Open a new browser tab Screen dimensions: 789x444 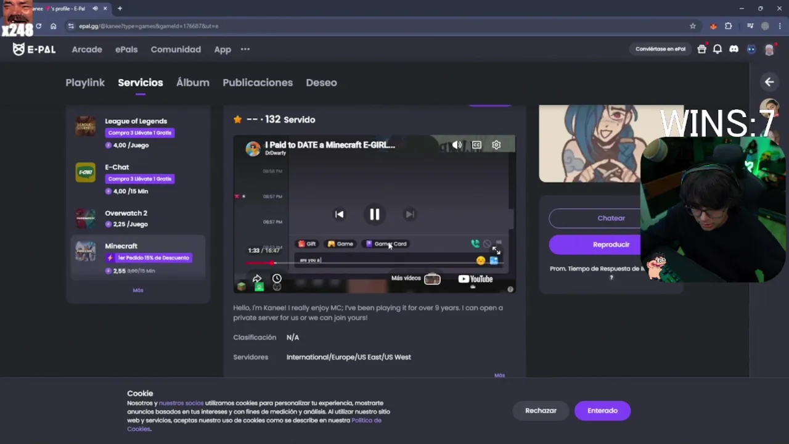click(120, 9)
